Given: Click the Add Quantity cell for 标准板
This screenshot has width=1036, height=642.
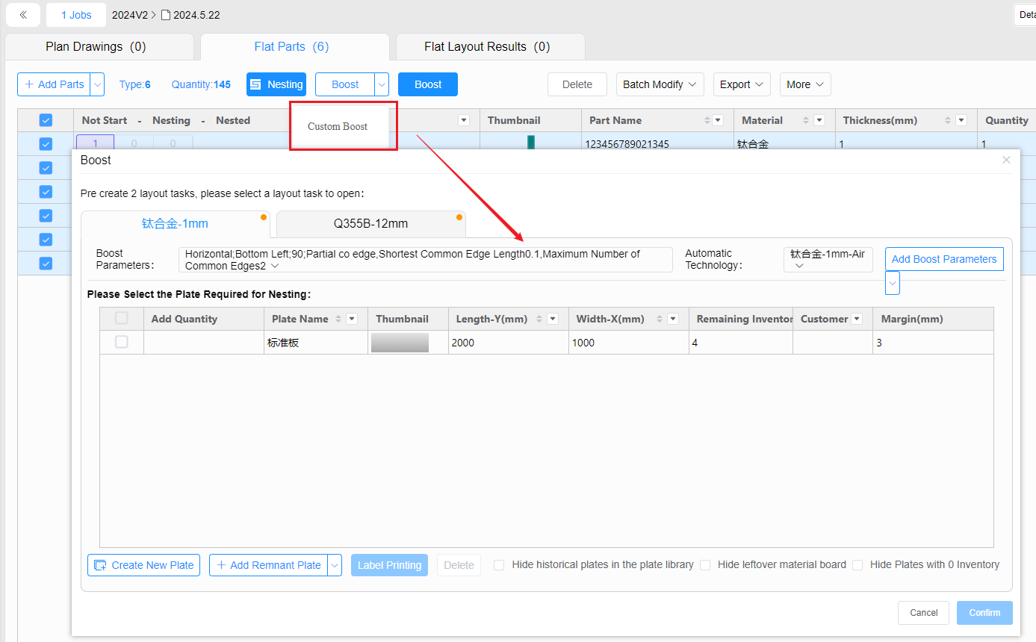Looking at the screenshot, I should [x=203, y=343].
